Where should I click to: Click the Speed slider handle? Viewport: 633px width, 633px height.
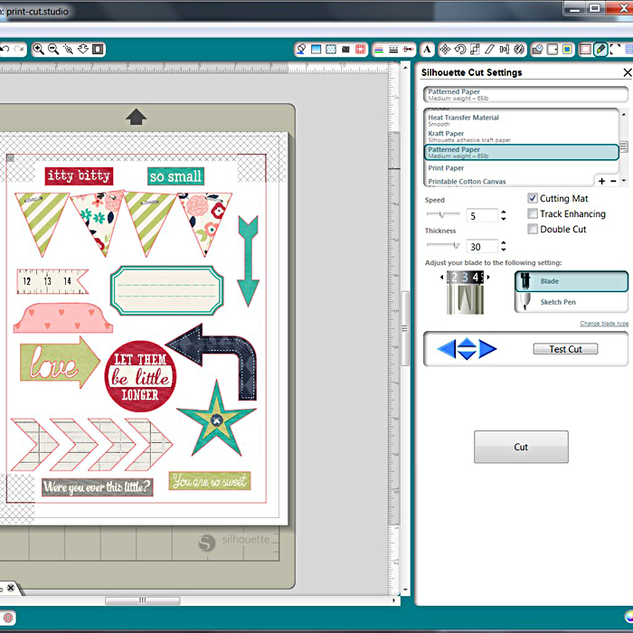[x=441, y=215]
